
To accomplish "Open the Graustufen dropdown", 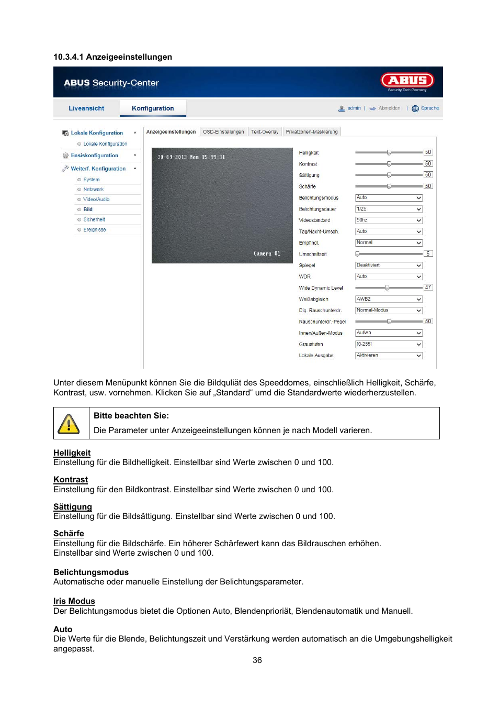I will pos(389,344).
